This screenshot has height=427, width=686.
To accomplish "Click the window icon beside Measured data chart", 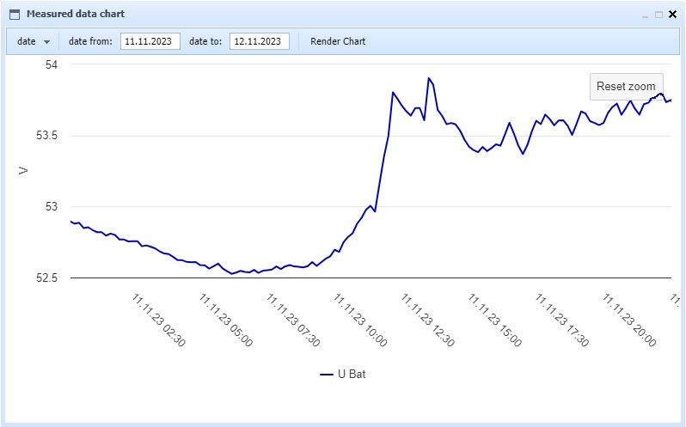I will coord(15,15).
